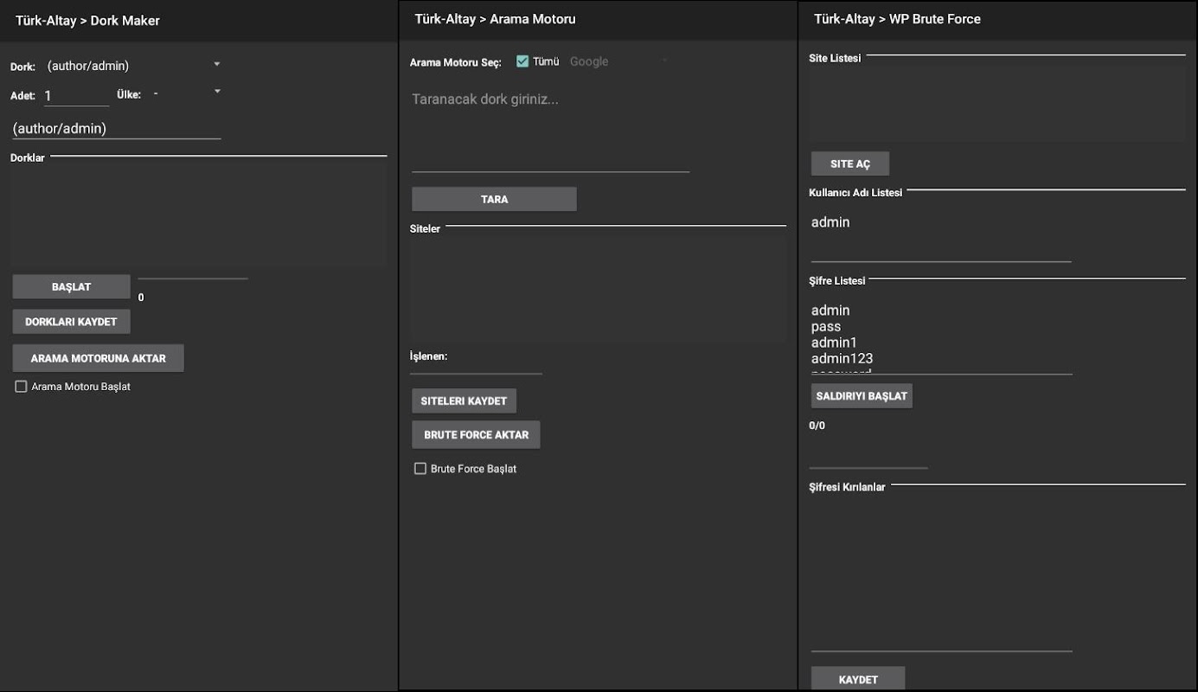Click BRUTE FORCE AKTAR button
The height and width of the screenshot is (692, 1198).
click(476, 435)
